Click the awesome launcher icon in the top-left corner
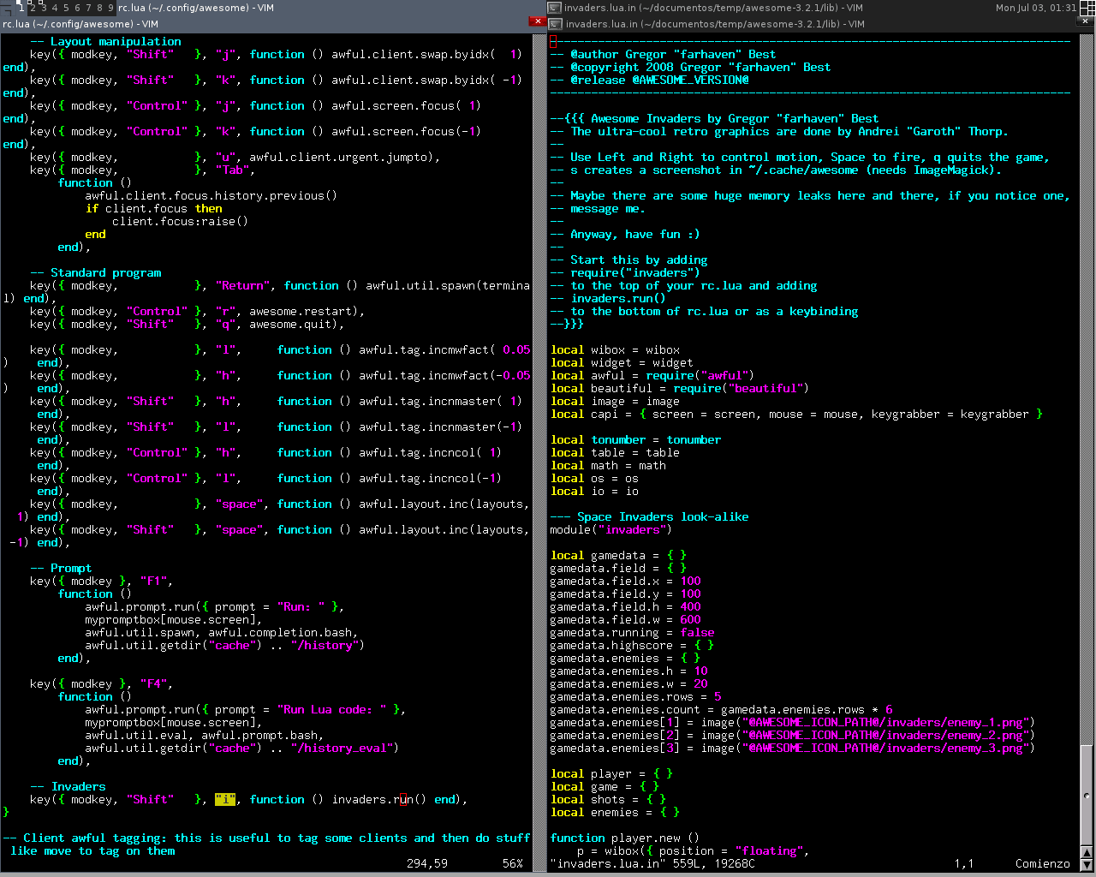This screenshot has width=1096, height=877. 7,7
